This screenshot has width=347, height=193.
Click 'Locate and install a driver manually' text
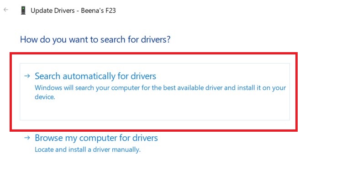tap(88, 150)
